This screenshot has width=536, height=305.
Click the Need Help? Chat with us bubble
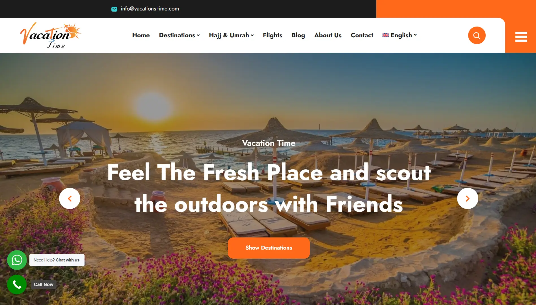[57, 260]
